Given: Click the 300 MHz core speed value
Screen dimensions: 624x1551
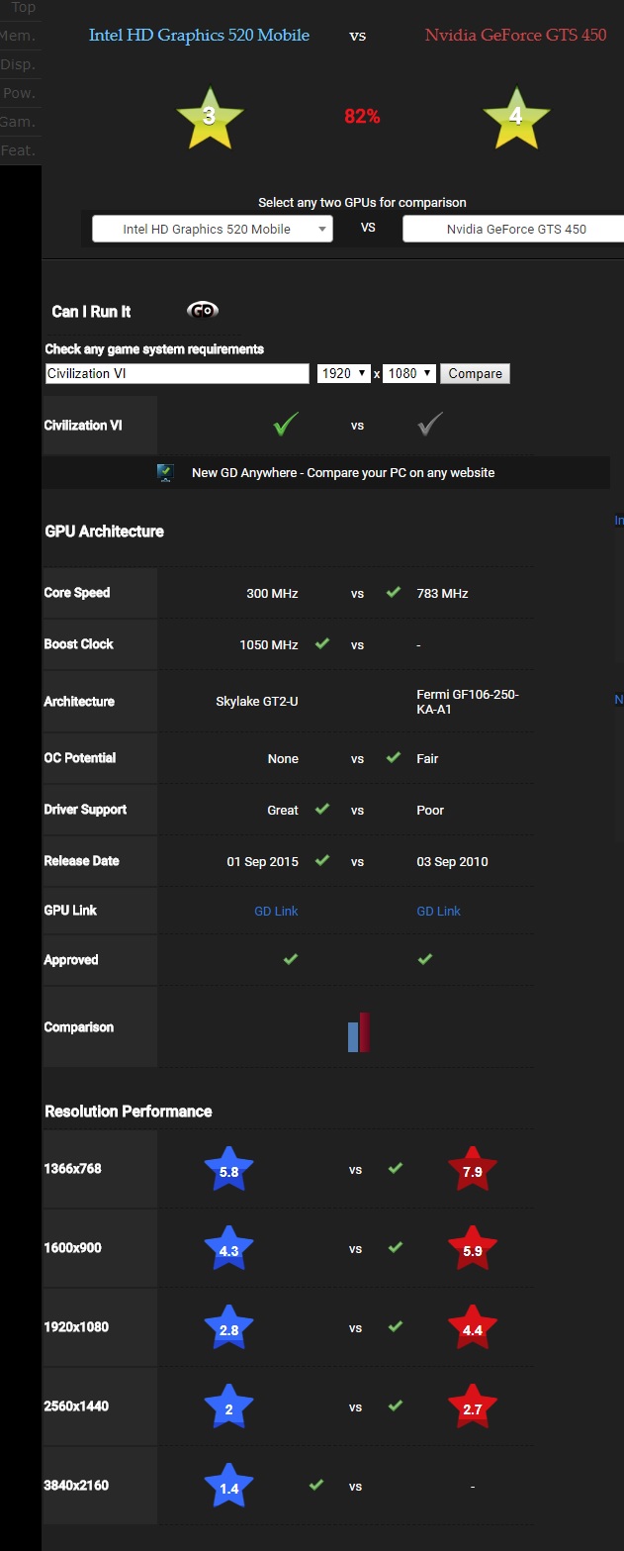Looking at the screenshot, I should tap(272, 593).
